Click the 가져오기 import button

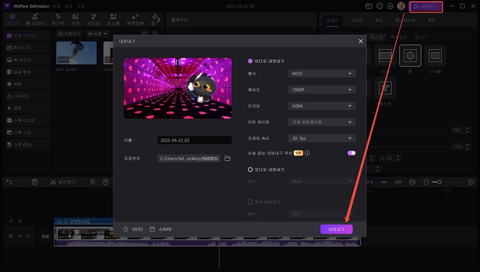(x=70, y=34)
